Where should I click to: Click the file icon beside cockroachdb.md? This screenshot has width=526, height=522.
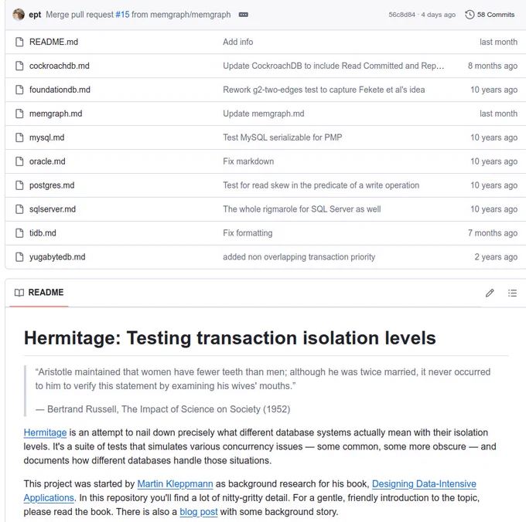19,66
